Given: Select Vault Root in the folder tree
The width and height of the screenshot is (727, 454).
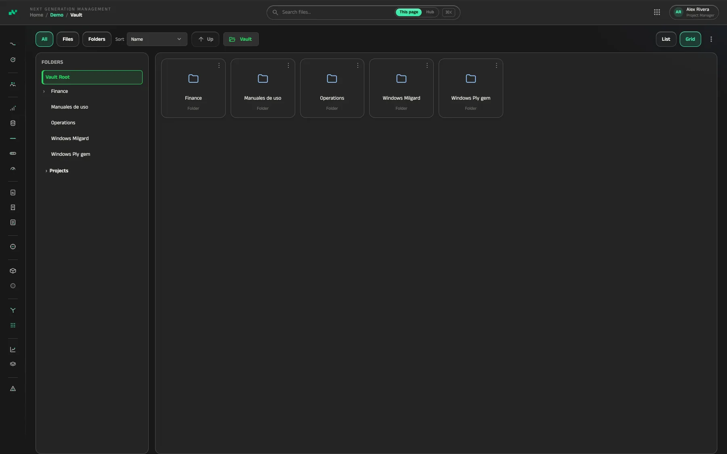Looking at the screenshot, I should point(92,77).
